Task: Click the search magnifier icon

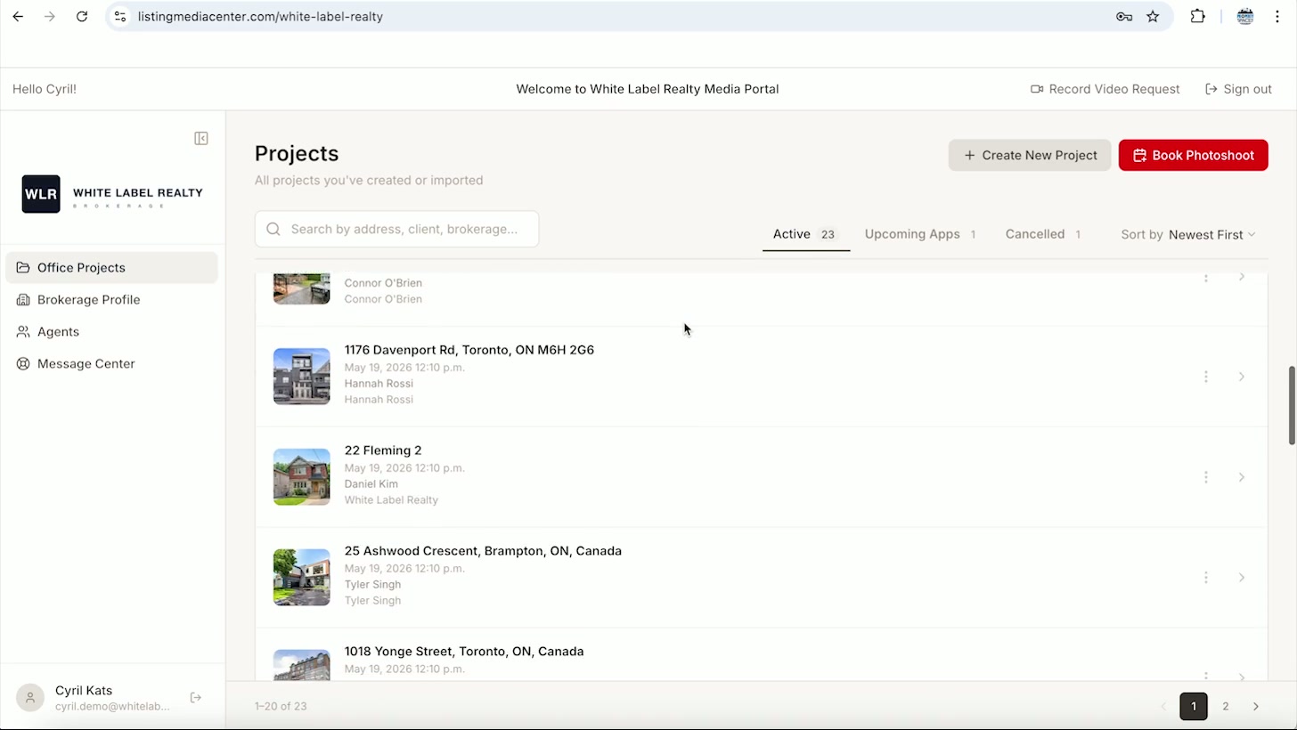Action: (273, 229)
